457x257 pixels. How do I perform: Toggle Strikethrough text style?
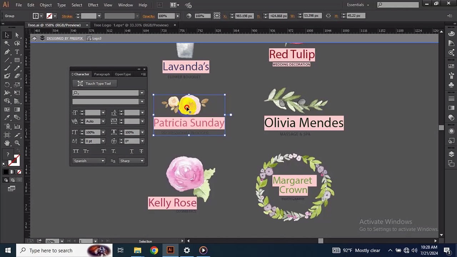141,151
